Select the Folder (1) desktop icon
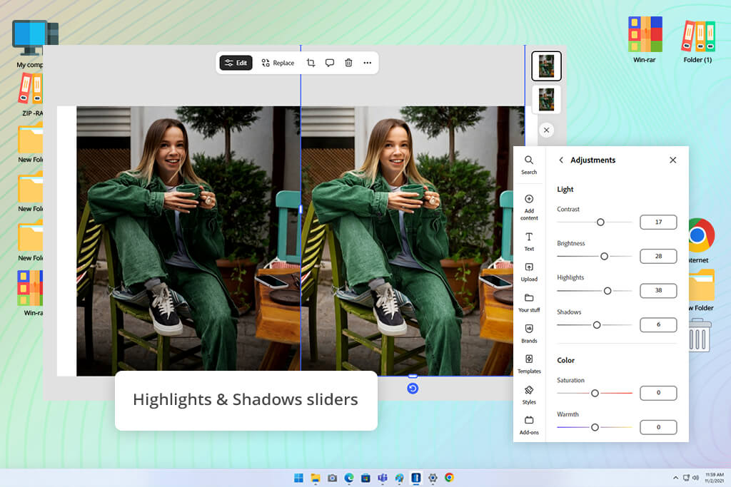Screen dimensions: 731x487 698,41
